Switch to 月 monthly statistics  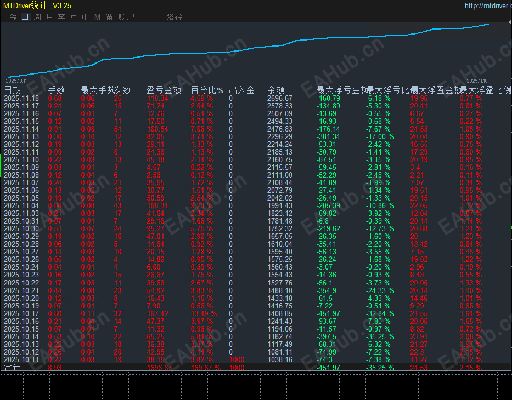click(x=49, y=17)
